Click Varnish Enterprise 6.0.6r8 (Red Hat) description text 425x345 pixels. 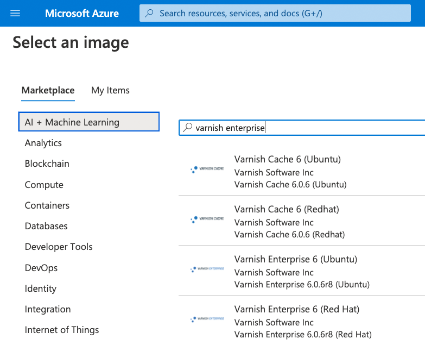[303, 335]
